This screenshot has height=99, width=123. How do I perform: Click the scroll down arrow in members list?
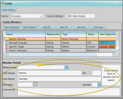click(117, 51)
